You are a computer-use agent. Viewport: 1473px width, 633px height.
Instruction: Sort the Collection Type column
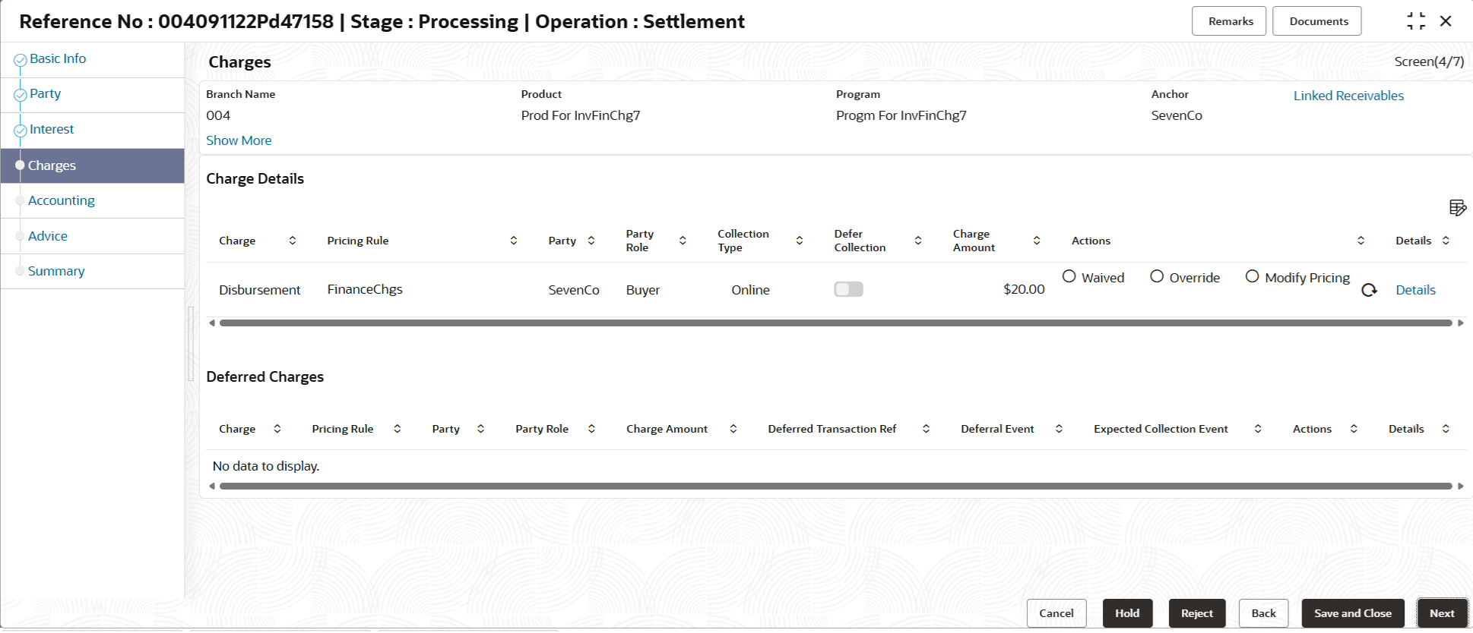[x=800, y=241]
